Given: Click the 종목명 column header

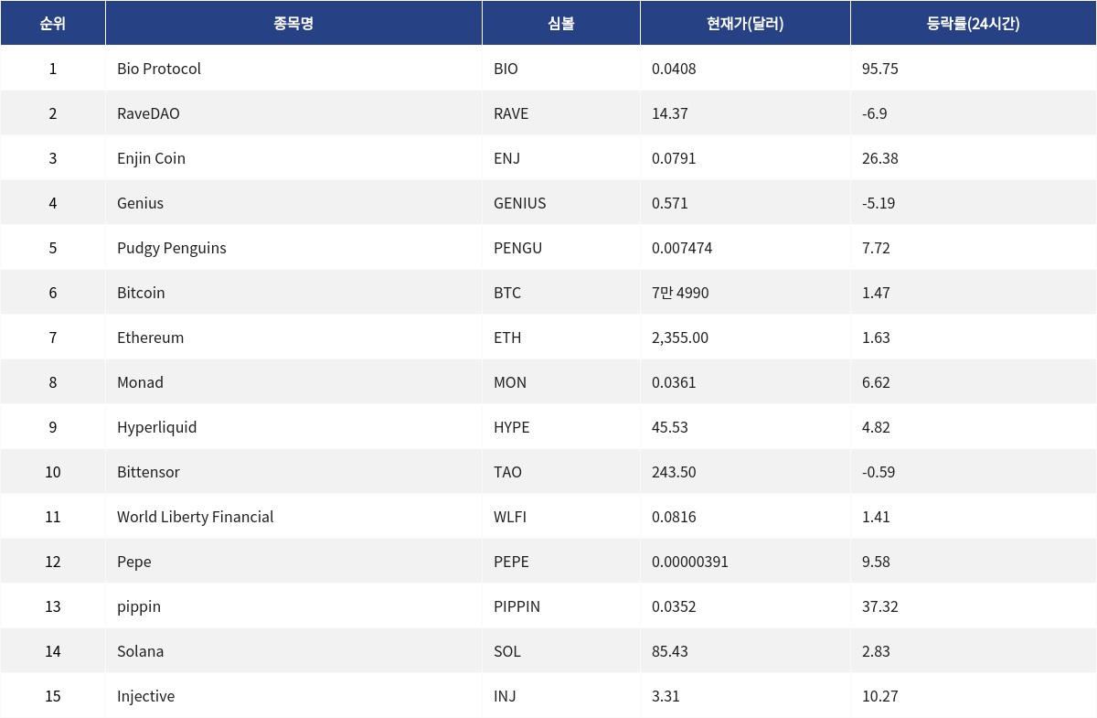Looking at the screenshot, I should point(293,24).
